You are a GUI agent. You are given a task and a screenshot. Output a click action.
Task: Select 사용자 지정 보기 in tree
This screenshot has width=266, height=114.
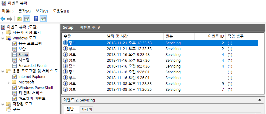tap(27, 32)
